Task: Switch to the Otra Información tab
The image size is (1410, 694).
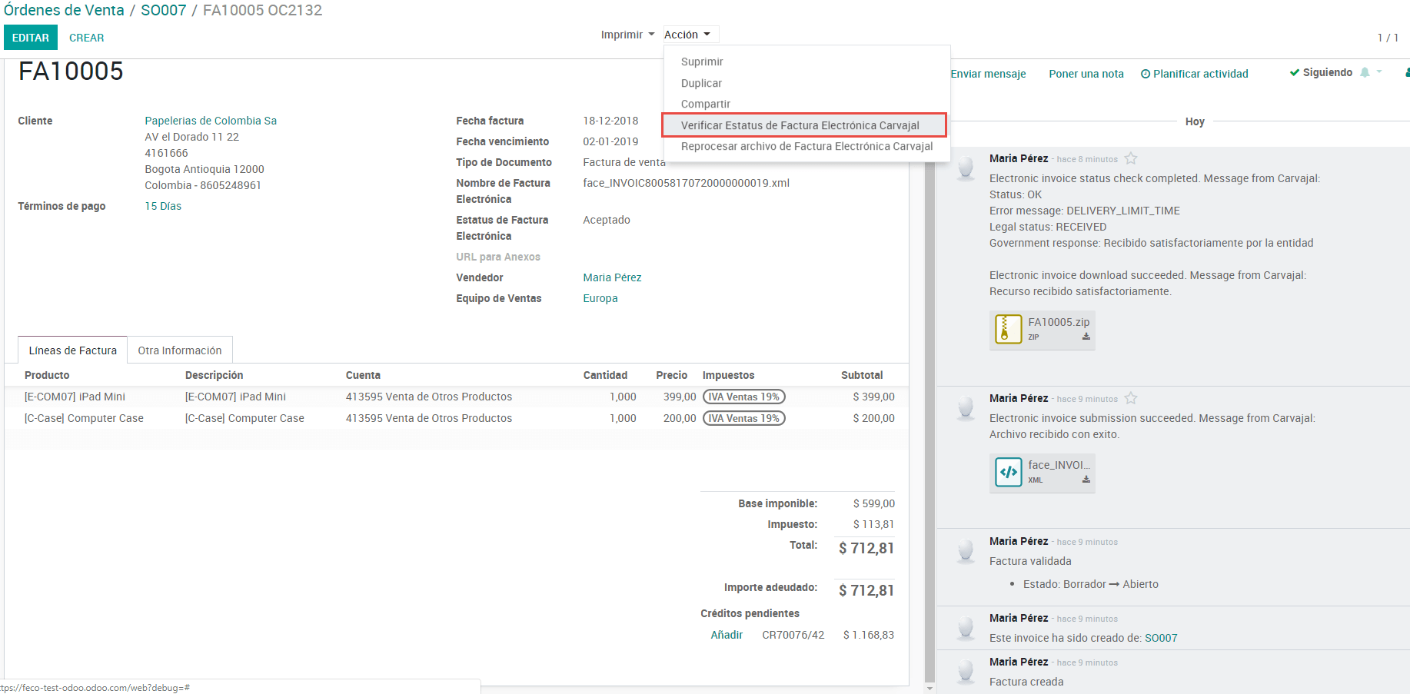Action: [x=179, y=350]
